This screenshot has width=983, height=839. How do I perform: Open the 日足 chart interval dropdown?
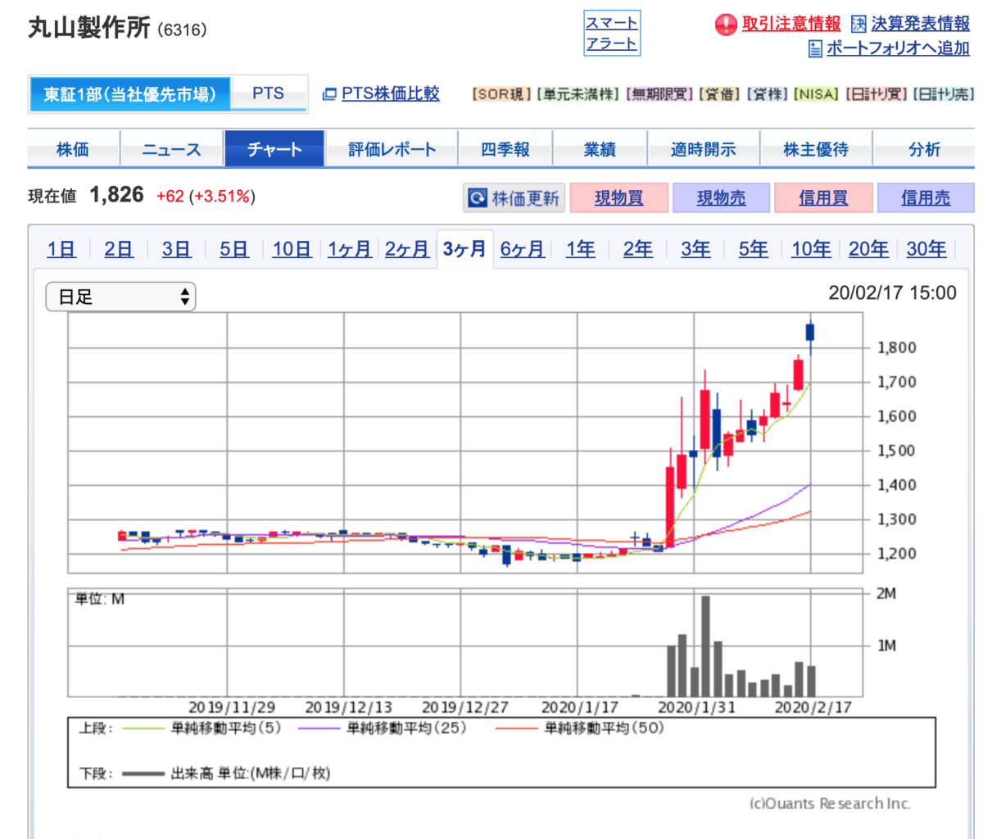coord(120,297)
